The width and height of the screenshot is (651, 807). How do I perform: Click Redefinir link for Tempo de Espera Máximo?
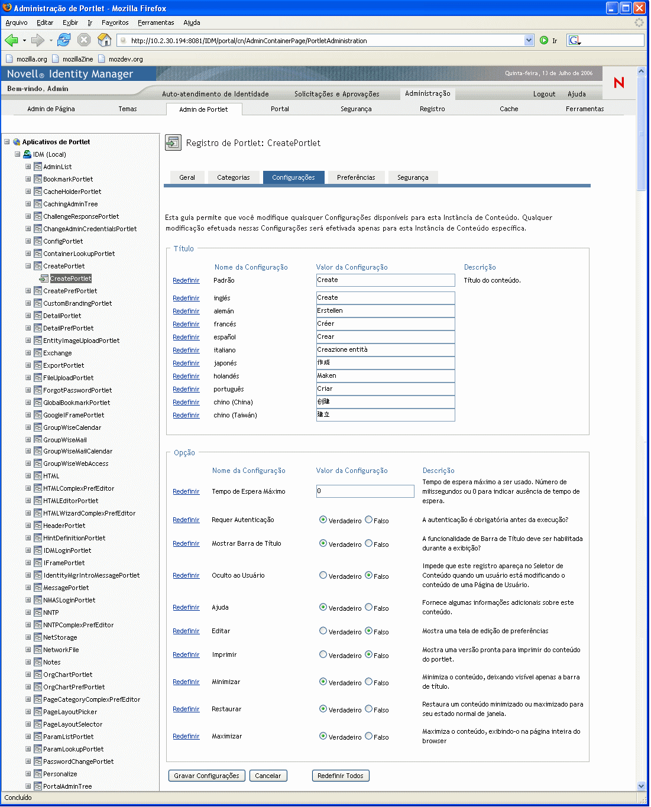pyautogui.click(x=186, y=491)
